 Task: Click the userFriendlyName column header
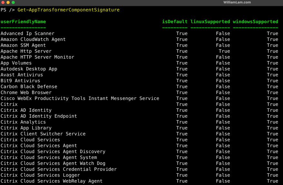pos(23,22)
